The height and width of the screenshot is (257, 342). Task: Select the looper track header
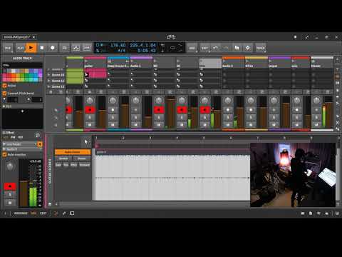coord(279,63)
